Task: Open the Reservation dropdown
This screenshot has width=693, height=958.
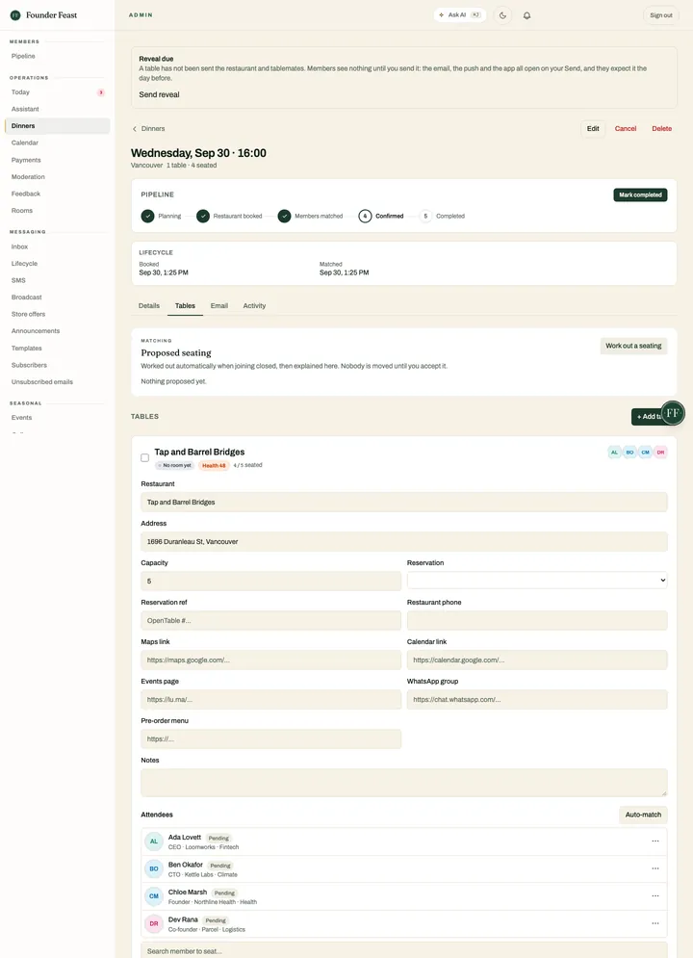Action: tap(537, 581)
